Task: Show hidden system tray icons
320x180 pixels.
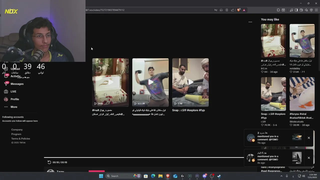Action: point(281,176)
